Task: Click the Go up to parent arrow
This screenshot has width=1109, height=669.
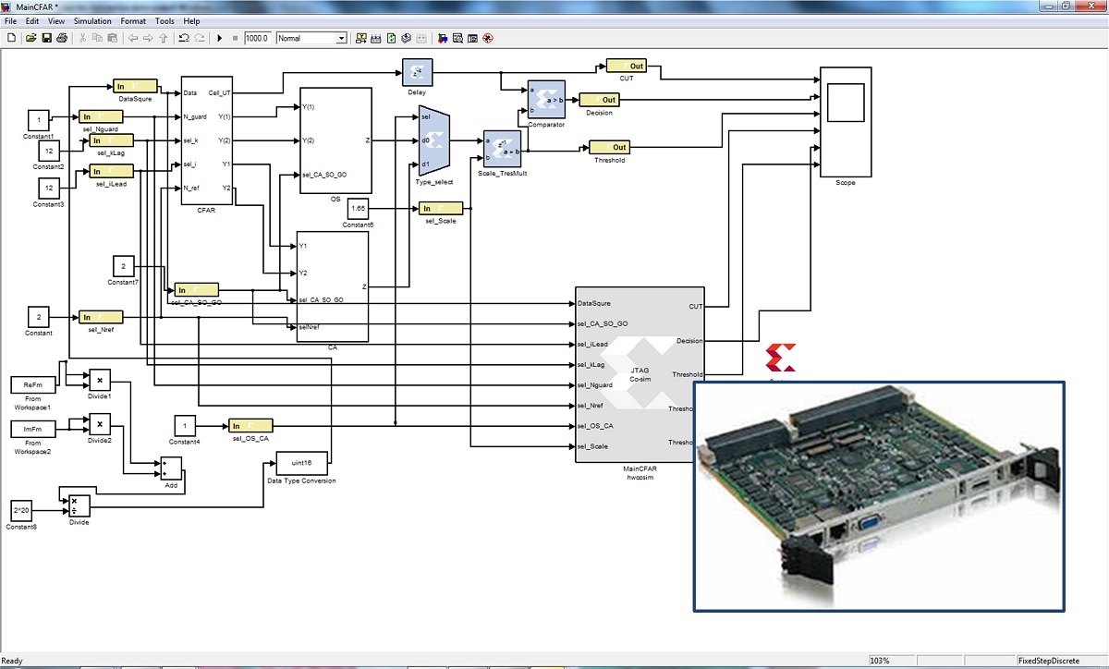Action: tap(164, 38)
